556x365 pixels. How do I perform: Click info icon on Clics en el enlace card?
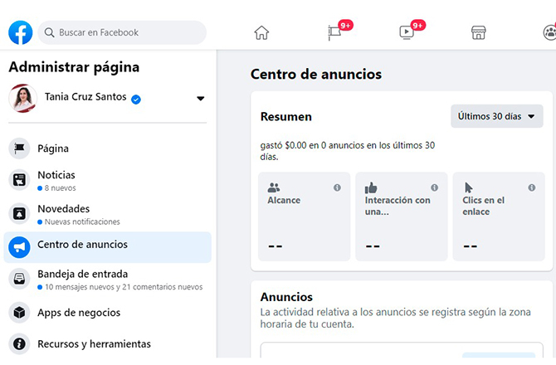[531, 188]
